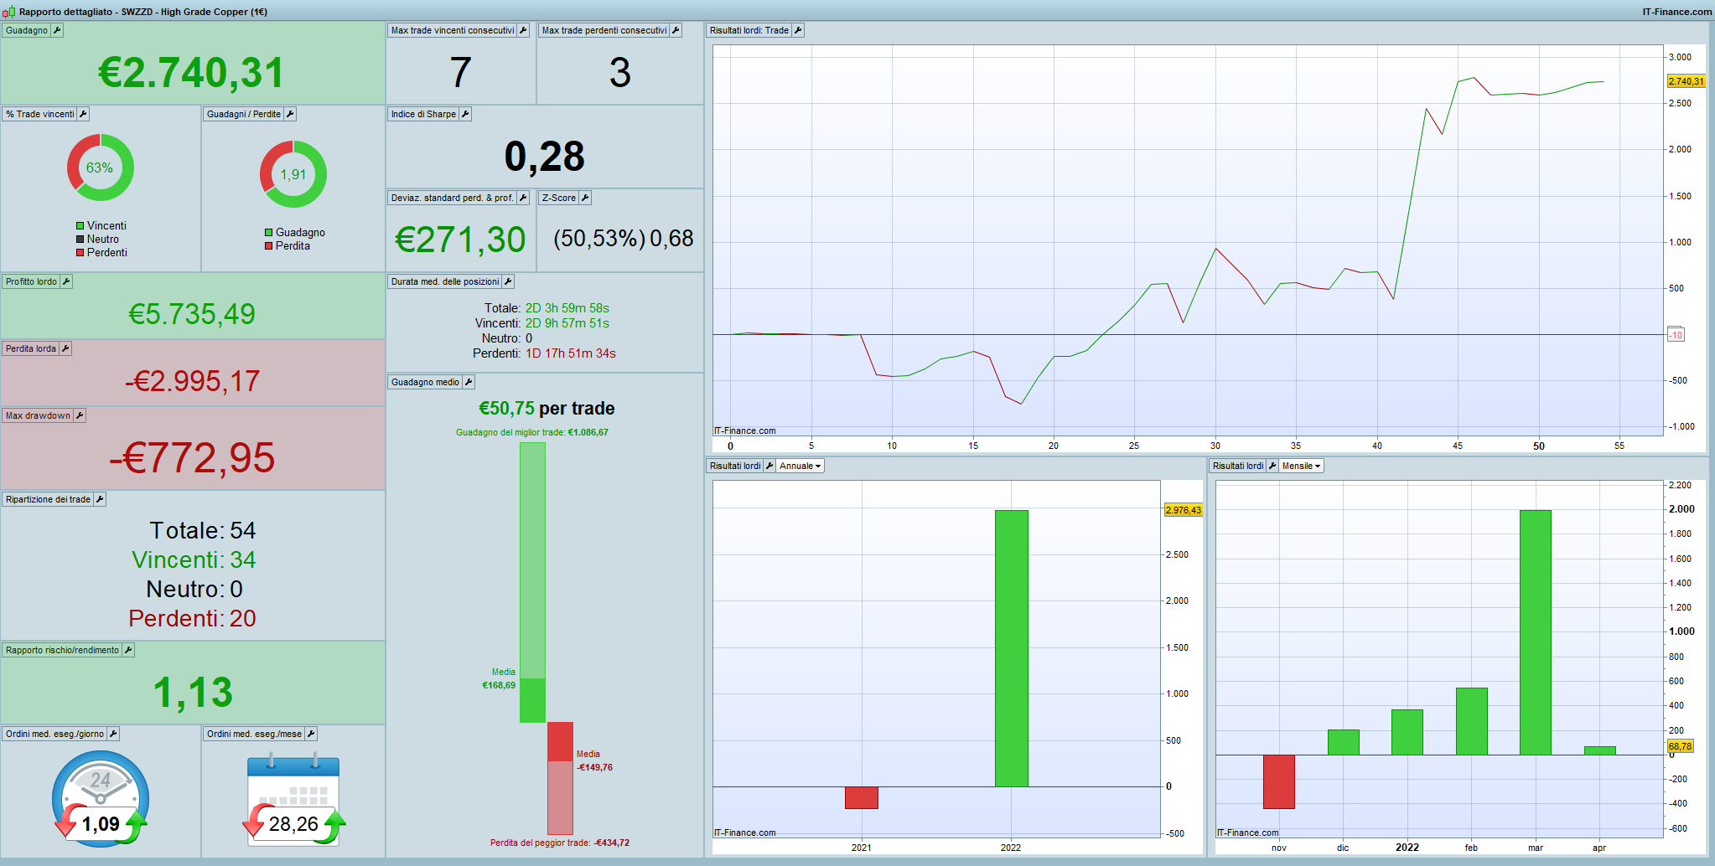This screenshot has width=1715, height=866.
Task: Click the Z-Score wrench icon
Action: [585, 198]
